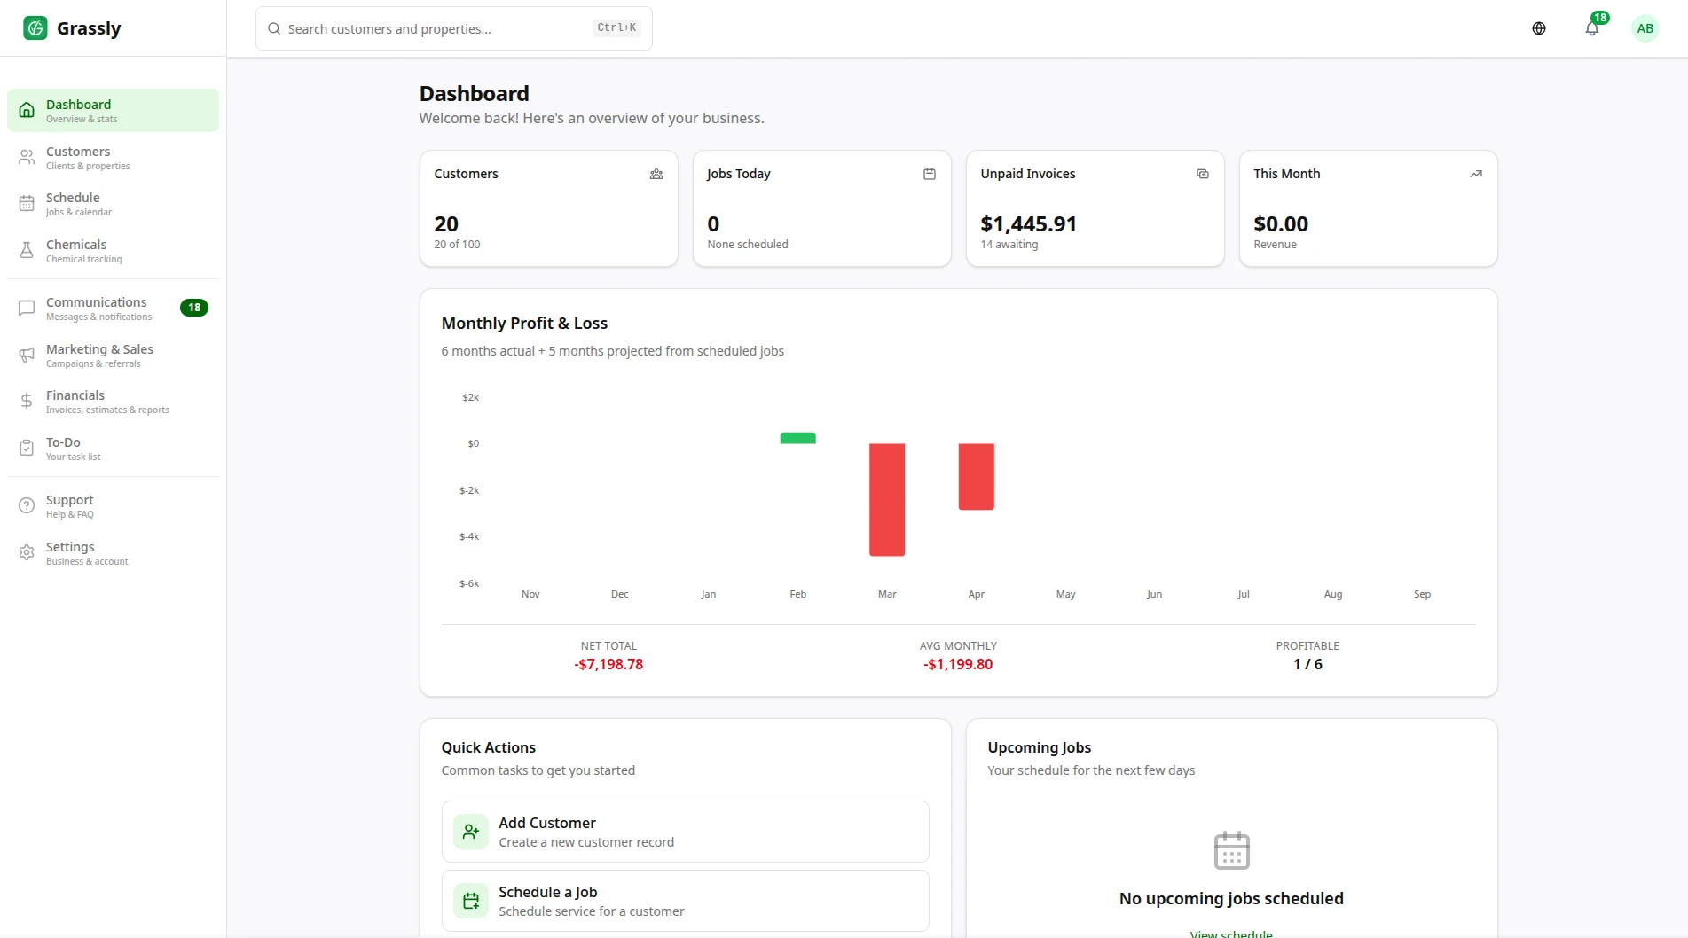This screenshot has height=938, width=1688.
Task: Click the Grassly brand name
Action: coord(89,28)
